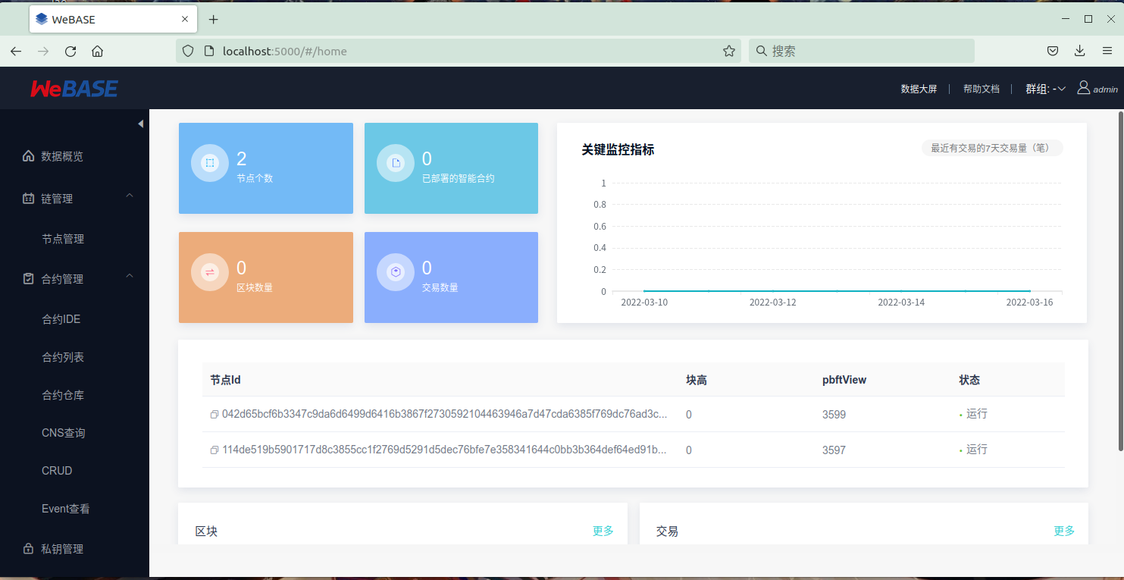The image size is (1124, 580).
Task: Bookmark this page with star icon
Action: [729, 52]
